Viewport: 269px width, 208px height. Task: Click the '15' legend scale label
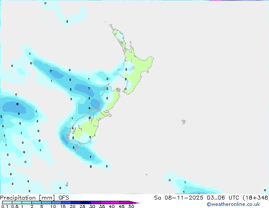(63, 206)
